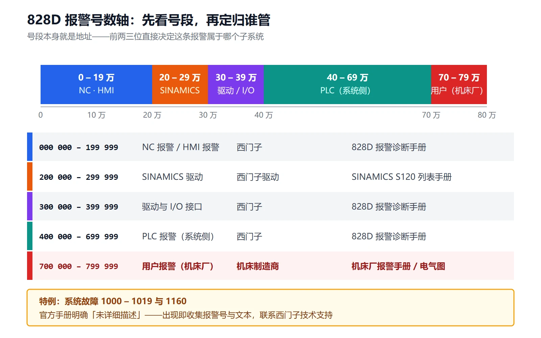Click the axis label "10 万"

click(96, 115)
